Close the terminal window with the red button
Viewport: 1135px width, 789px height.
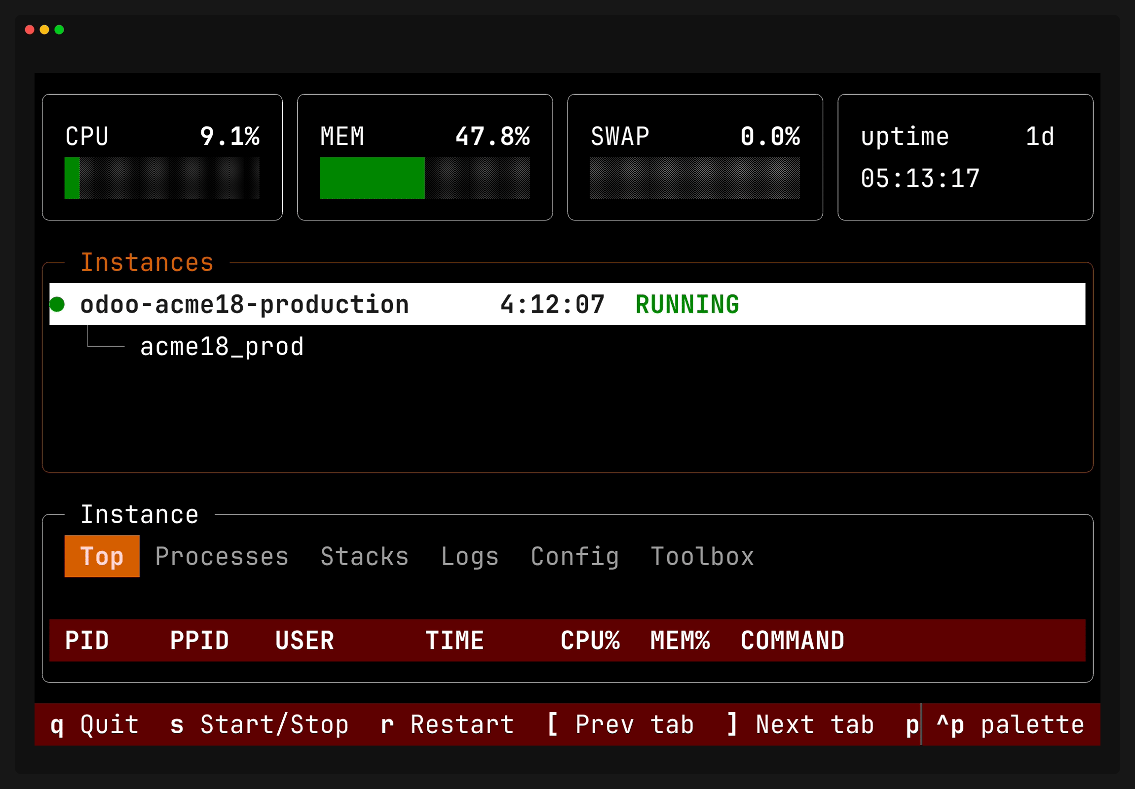click(x=30, y=30)
